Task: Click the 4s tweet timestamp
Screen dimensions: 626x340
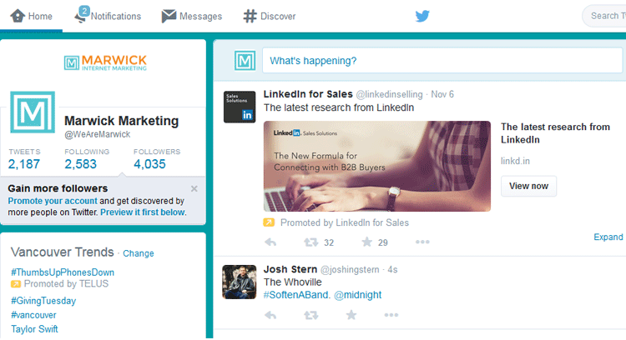Action: coord(392,270)
